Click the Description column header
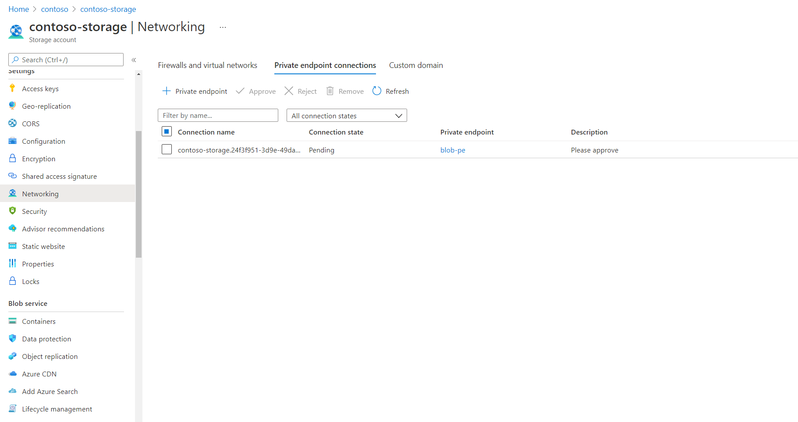The height and width of the screenshot is (422, 798). [x=589, y=132]
